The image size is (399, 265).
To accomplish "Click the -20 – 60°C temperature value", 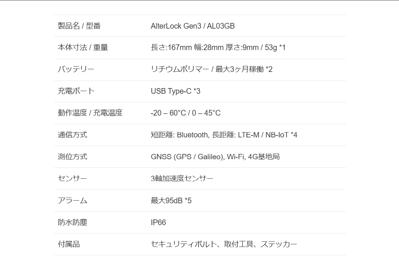I will point(186,113).
